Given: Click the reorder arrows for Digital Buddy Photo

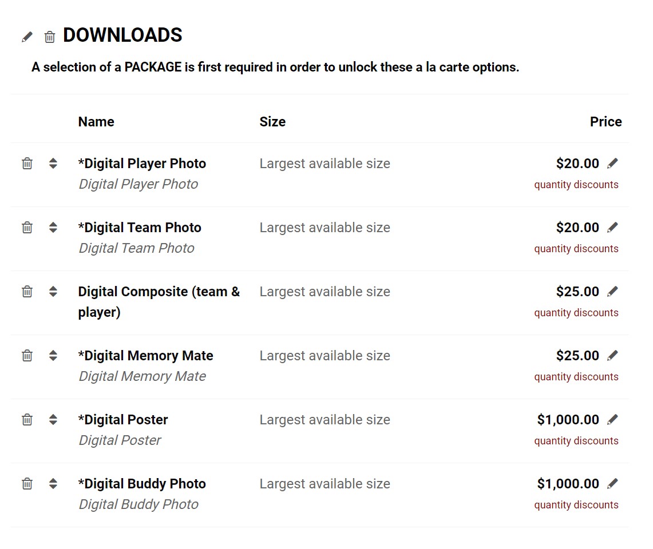Looking at the screenshot, I should tap(53, 484).
